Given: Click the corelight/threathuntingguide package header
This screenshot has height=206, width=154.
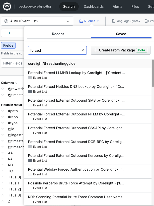Looking at the screenshot, I should pyautogui.click(x=88, y=63).
